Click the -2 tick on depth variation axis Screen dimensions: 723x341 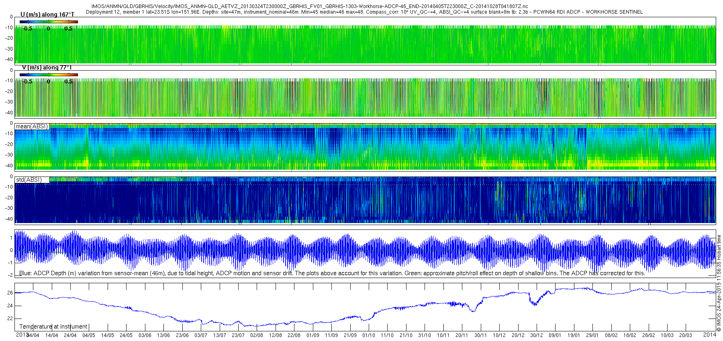(10, 275)
